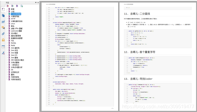Jump to the SQL bookmark
This screenshot has width=197, height=112.
tap(13, 41)
